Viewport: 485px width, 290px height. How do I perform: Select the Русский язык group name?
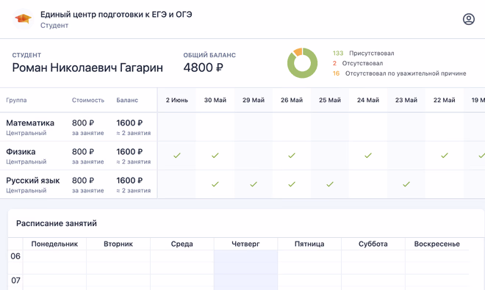click(x=33, y=181)
